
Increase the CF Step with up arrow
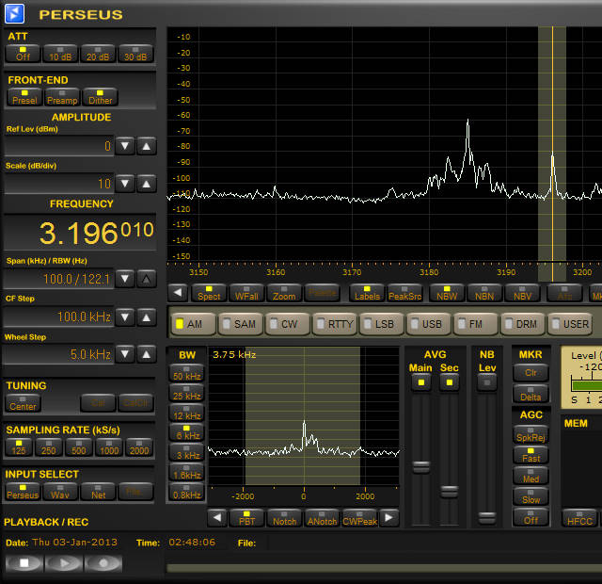[147, 317]
